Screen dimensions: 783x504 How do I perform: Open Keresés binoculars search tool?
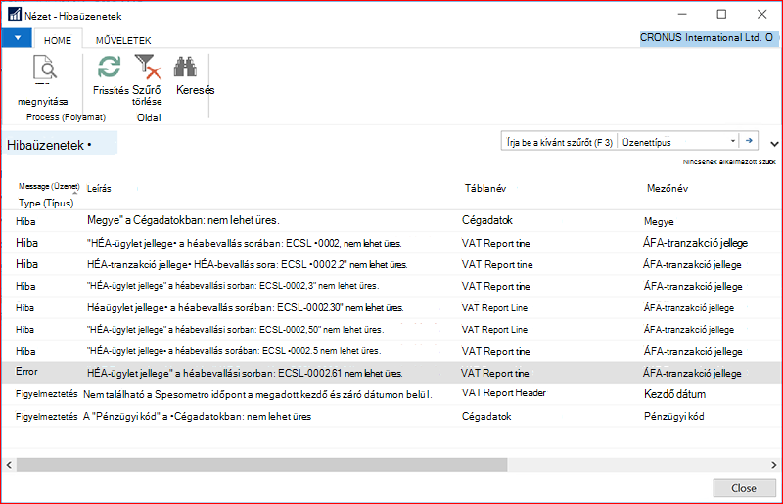pos(185,67)
